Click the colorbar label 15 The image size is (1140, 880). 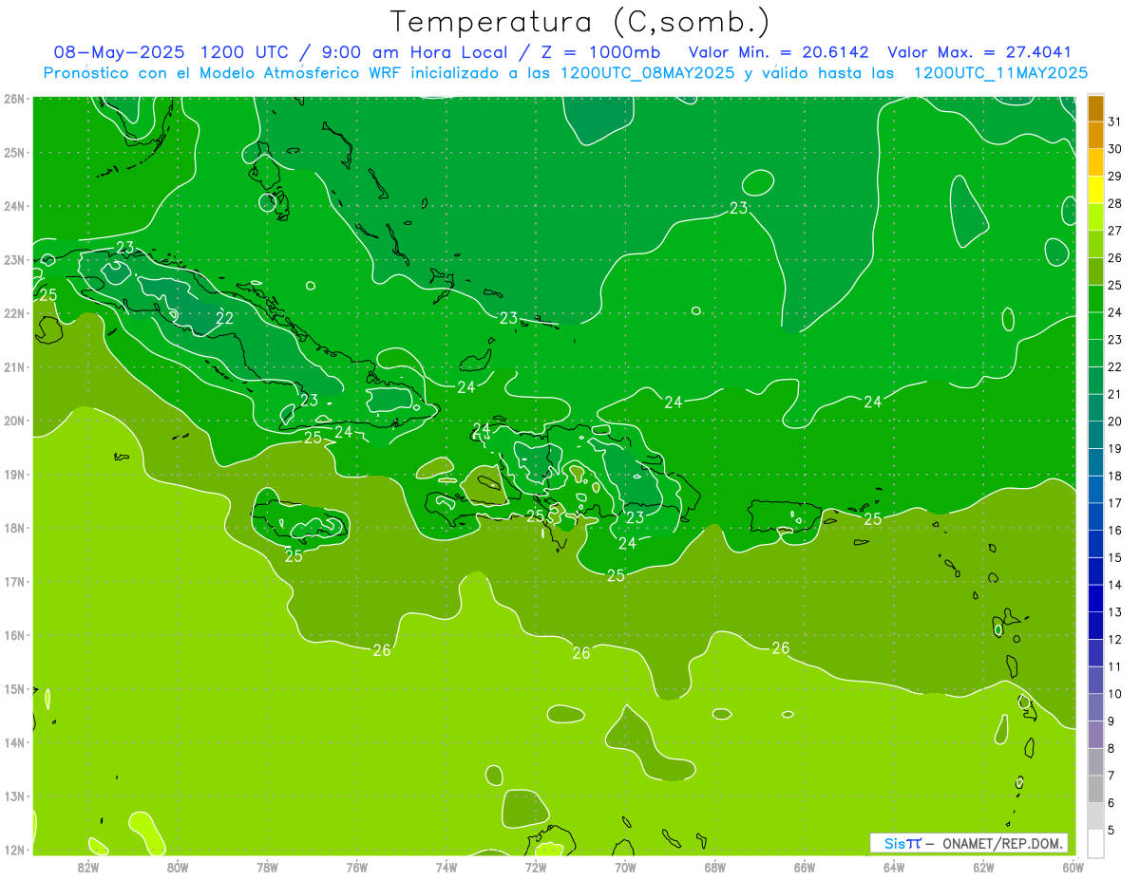(x=1114, y=557)
